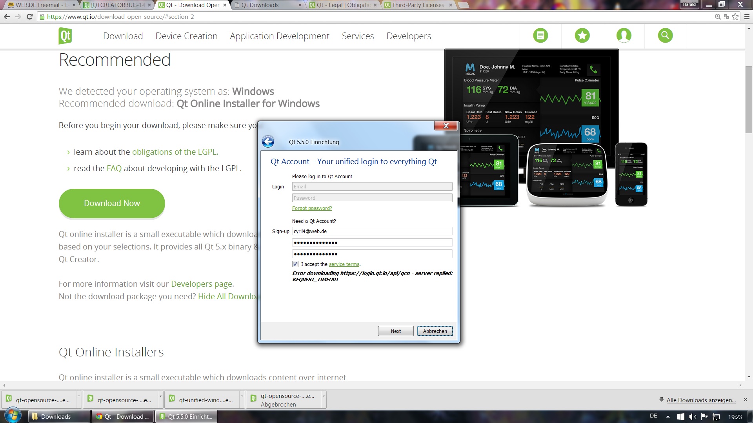753x423 pixels.
Task: Open the Forgot password? link
Action: point(312,208)
